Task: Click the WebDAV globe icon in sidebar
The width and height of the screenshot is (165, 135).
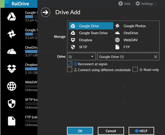Action: coord(12,86)
